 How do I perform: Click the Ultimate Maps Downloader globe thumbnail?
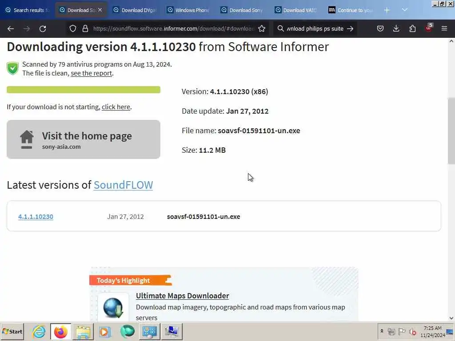[113, 307]
